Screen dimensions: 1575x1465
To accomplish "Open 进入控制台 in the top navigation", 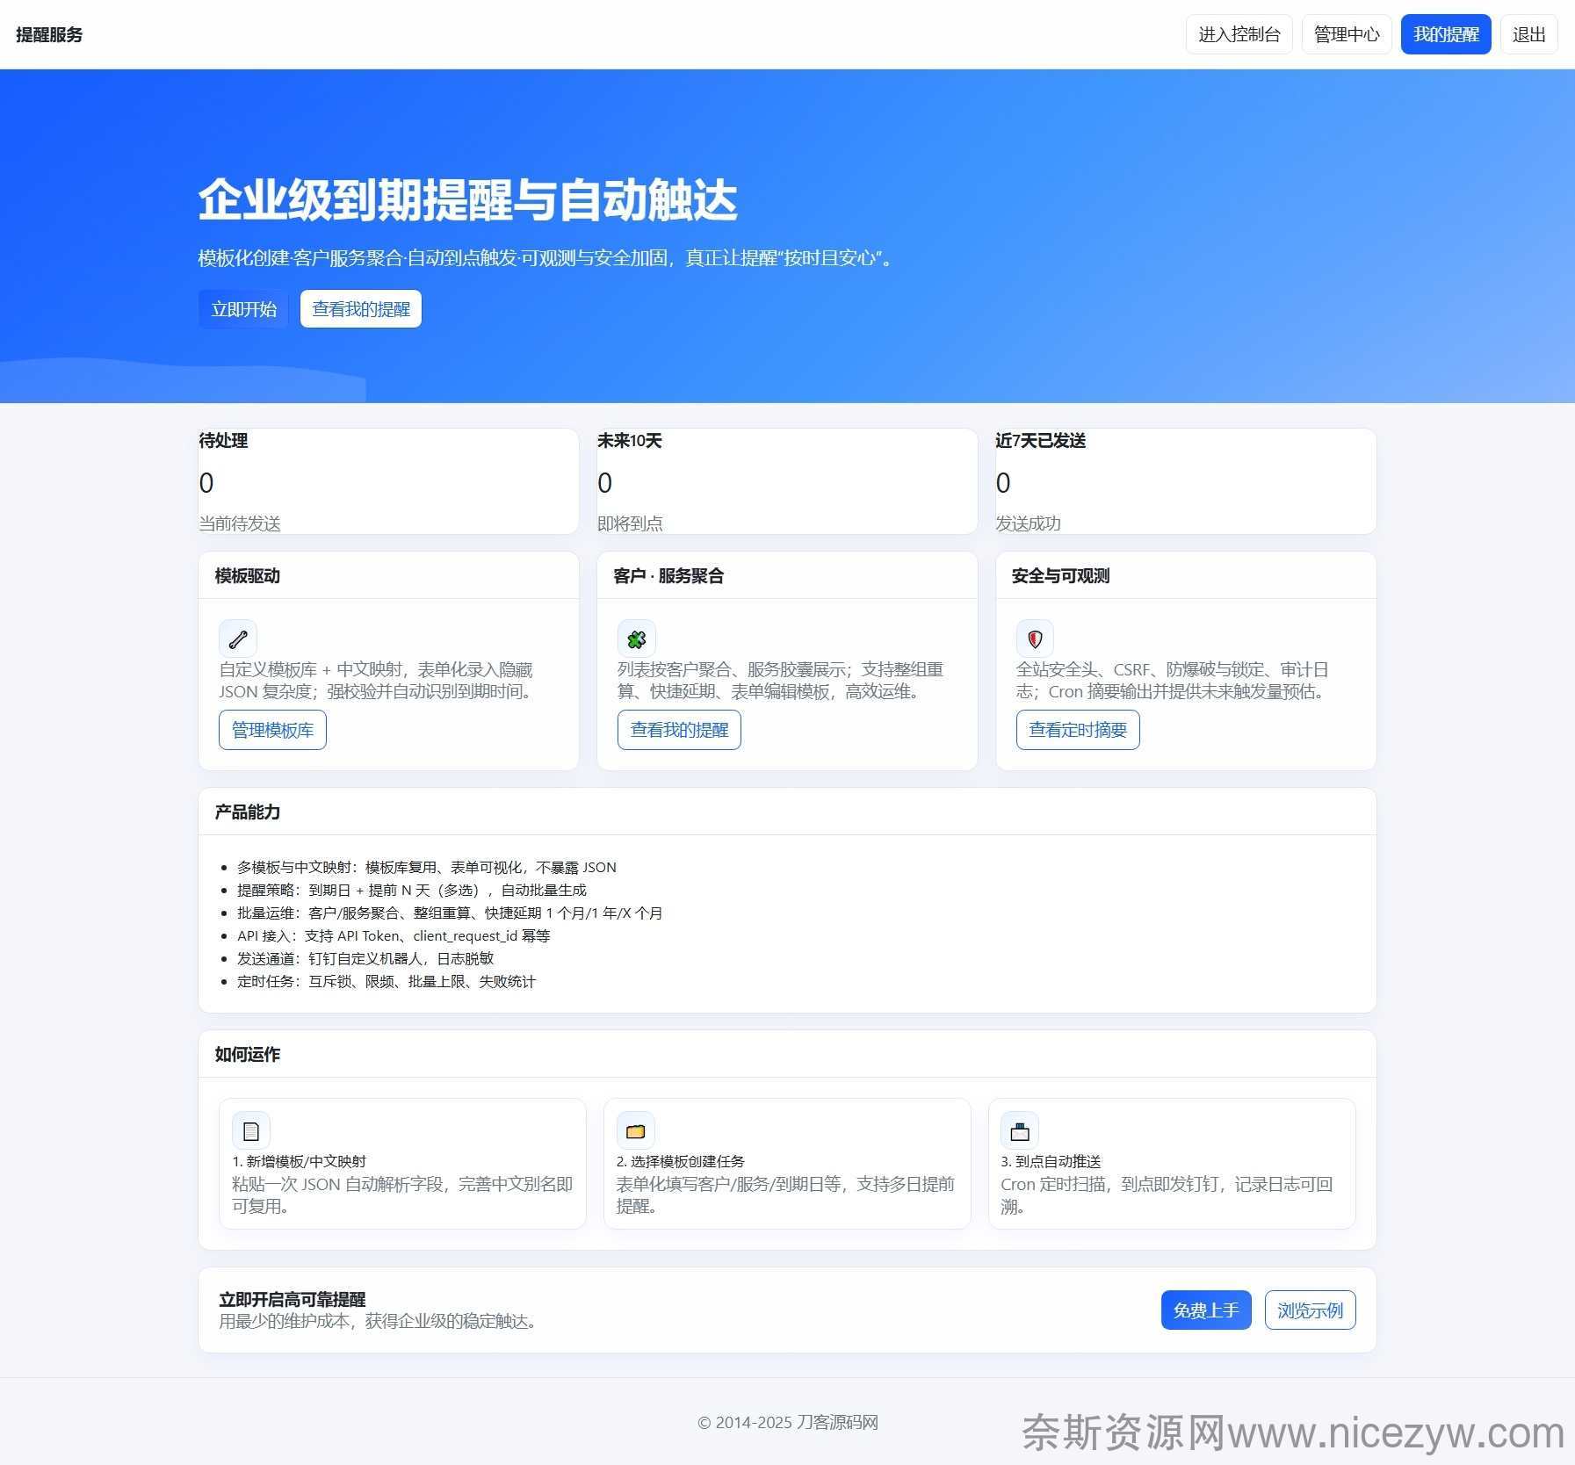I will click(1239, 34).
